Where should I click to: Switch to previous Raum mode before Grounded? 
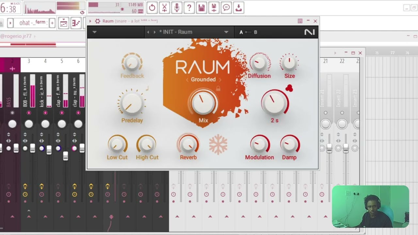click(187, 80)
